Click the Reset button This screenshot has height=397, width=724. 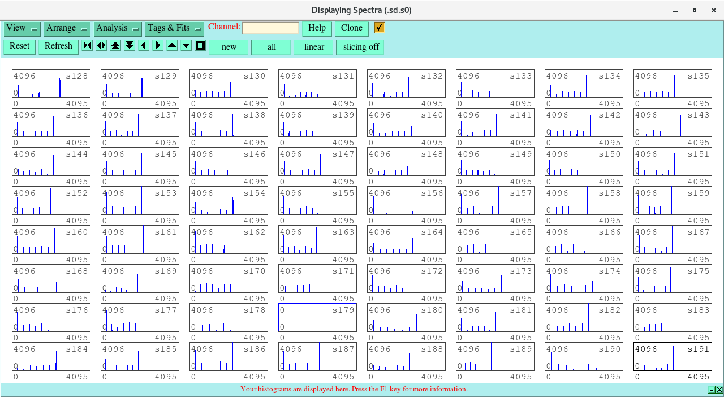coord(19,46)
